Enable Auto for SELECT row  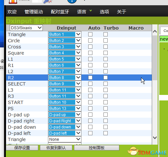(x=90, y=84)
